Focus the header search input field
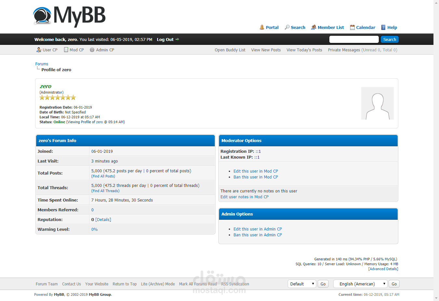This screenshot has width=439, height=301. pyautogui.click(x=354, y=39)
